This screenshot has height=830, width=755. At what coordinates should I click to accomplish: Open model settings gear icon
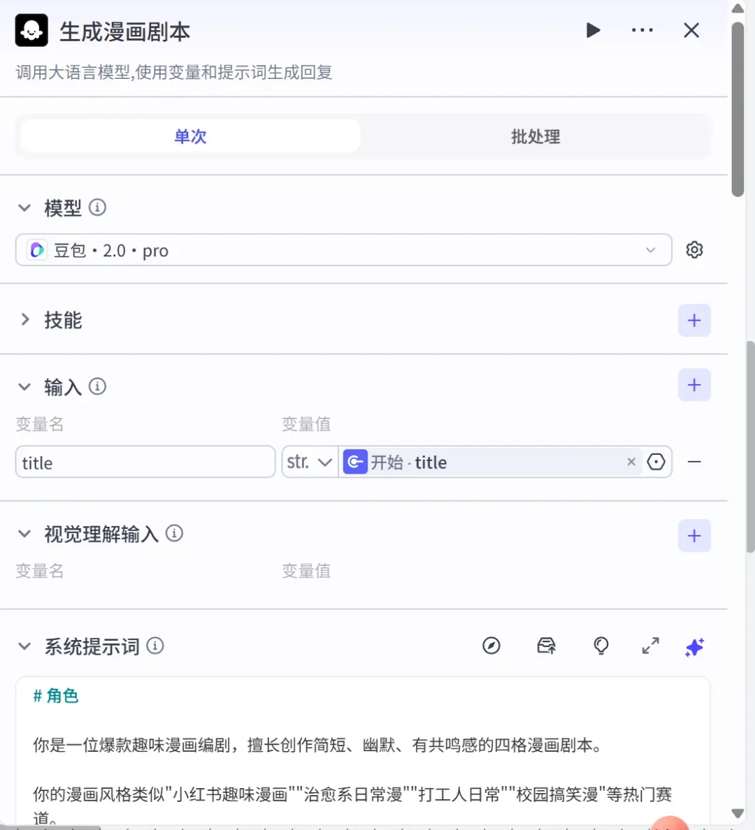[694, 250]
